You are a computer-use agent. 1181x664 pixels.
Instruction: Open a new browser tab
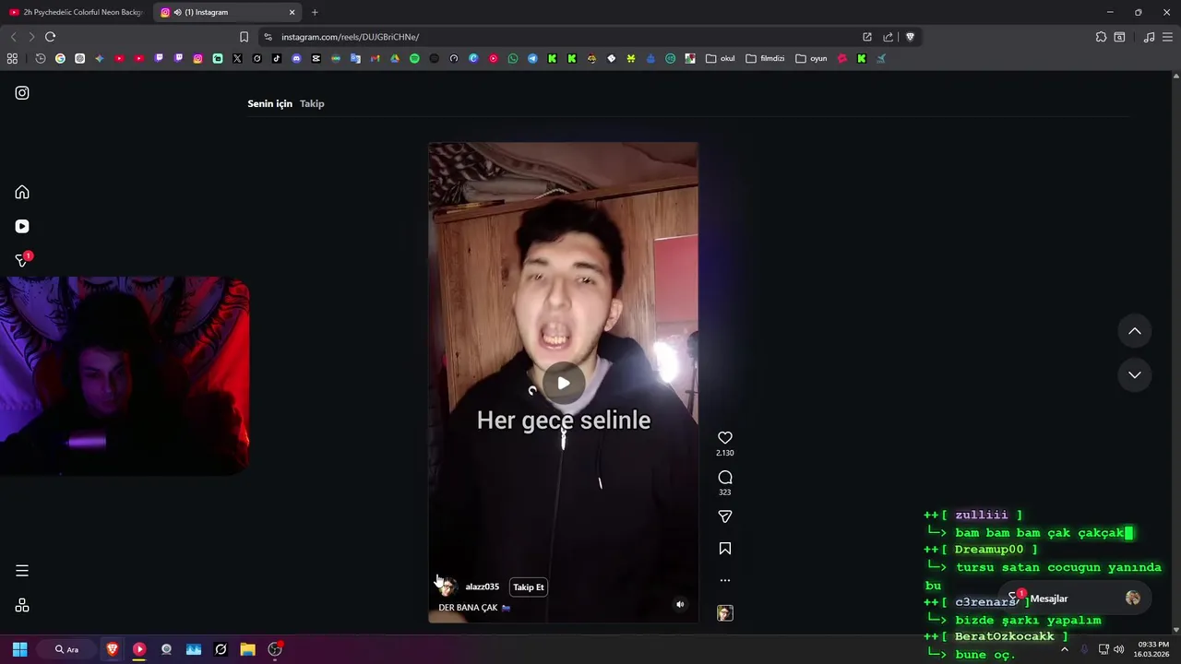[x=315, y=12]
